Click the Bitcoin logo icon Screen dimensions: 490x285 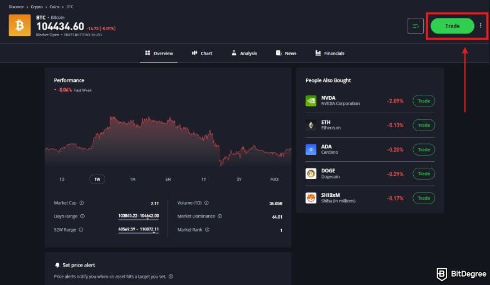(19, 25)
